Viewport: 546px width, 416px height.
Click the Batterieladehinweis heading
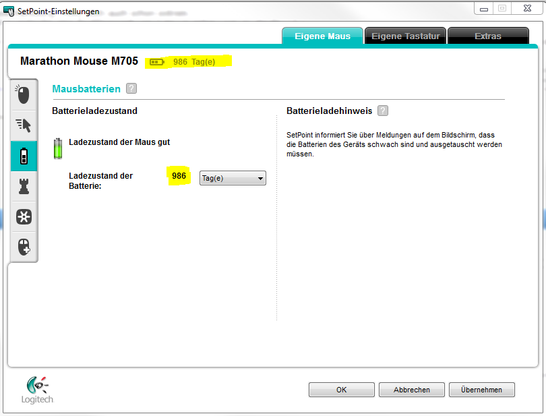(x=329, y=111)
